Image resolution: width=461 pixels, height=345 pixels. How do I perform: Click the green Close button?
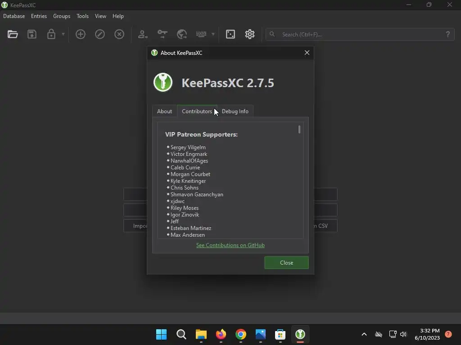coord(286,262)
